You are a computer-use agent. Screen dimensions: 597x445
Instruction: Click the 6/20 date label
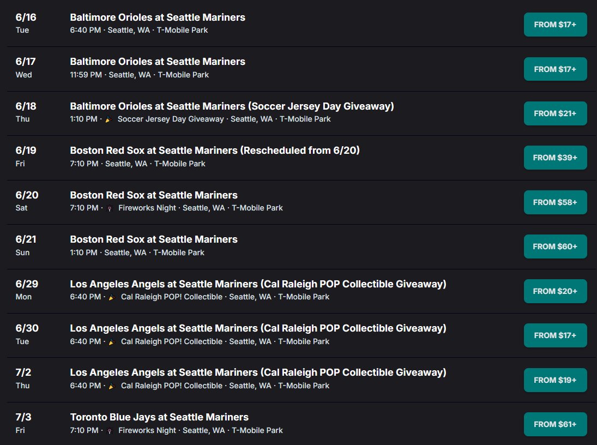pyautogui.click(x=27, y=195)
